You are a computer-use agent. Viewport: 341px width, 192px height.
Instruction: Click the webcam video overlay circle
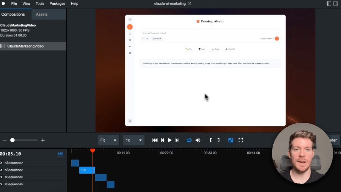click(x=302, y=153)
